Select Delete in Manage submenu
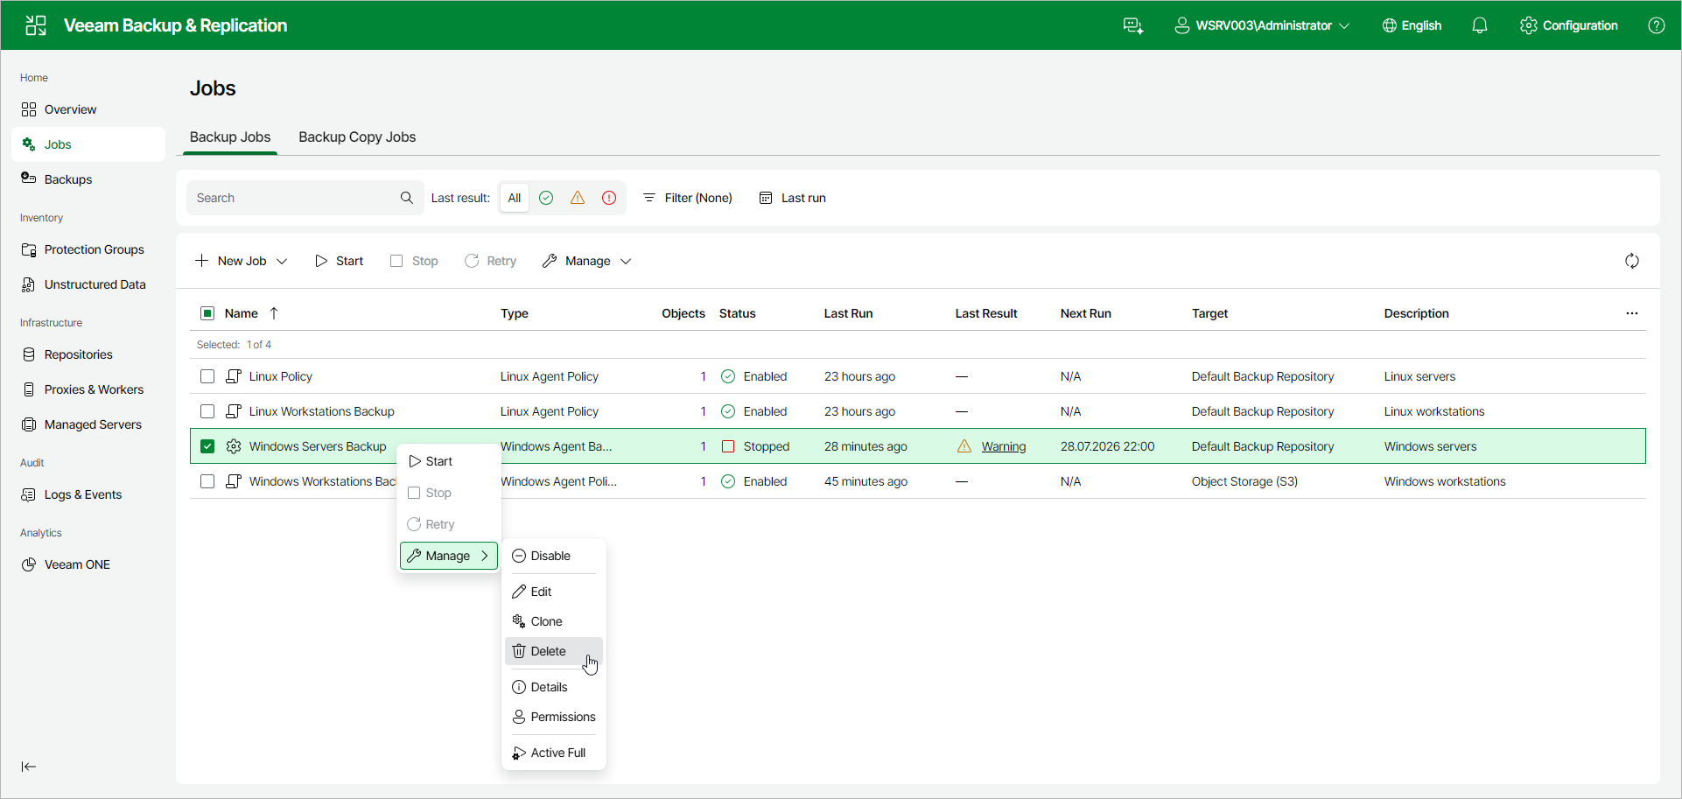1682x799 pixels. point(553,651)
